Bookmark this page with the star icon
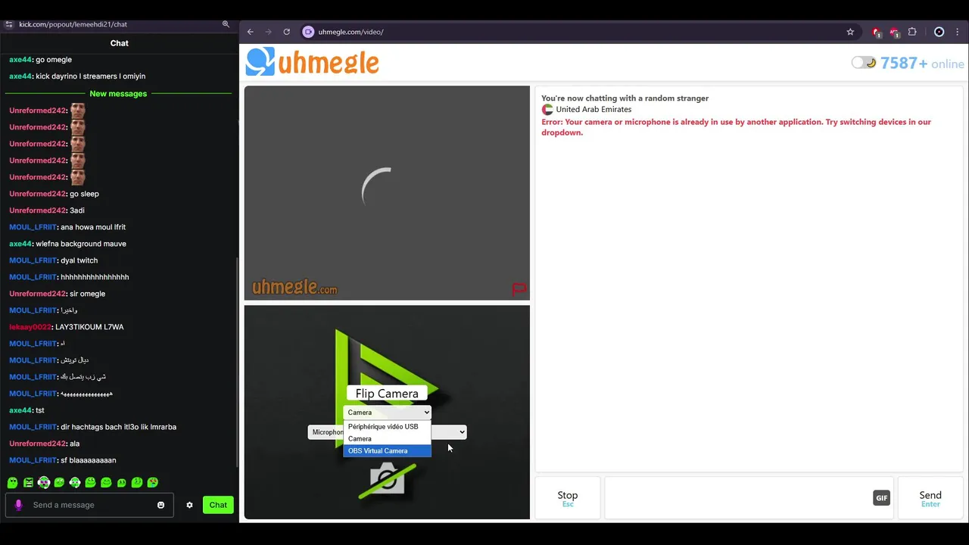969x545 pixels. pyautogui.click(x=850, y=32)
